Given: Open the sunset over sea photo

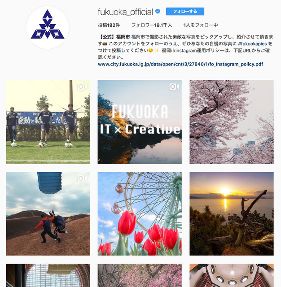Looking at the screenshot, I should [x=232, y=213].
